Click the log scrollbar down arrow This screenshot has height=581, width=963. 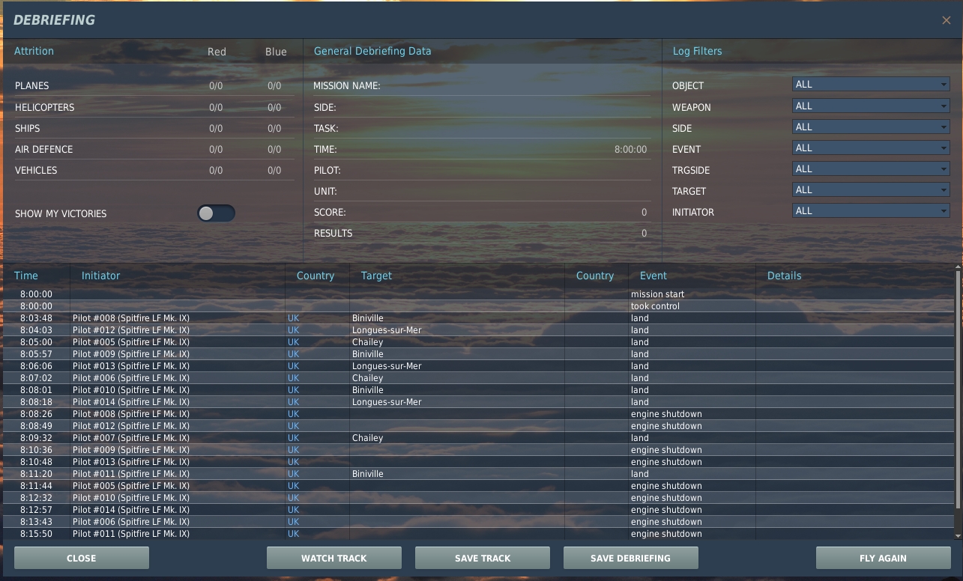(959, 535)
